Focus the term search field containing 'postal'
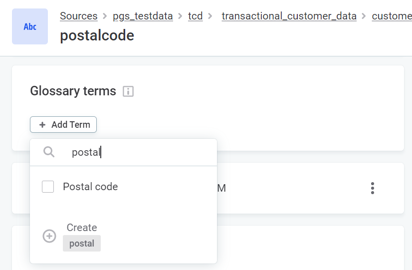Screen dimensions: 412x270 [140, 152]
